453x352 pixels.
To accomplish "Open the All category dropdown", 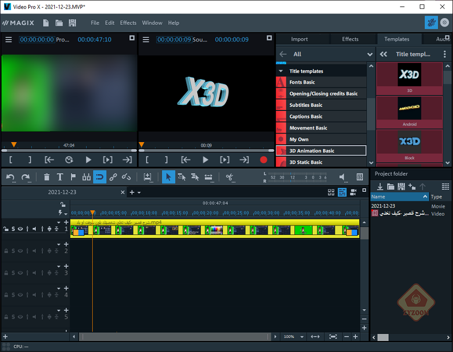I will [369, 54].
